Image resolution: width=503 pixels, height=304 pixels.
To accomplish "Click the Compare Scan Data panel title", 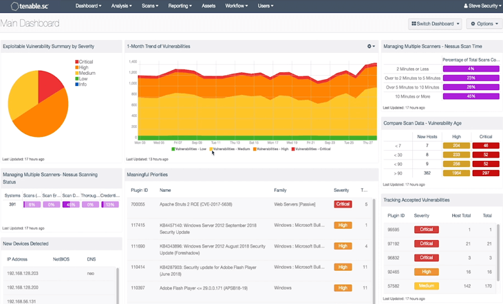I will 422,123.
